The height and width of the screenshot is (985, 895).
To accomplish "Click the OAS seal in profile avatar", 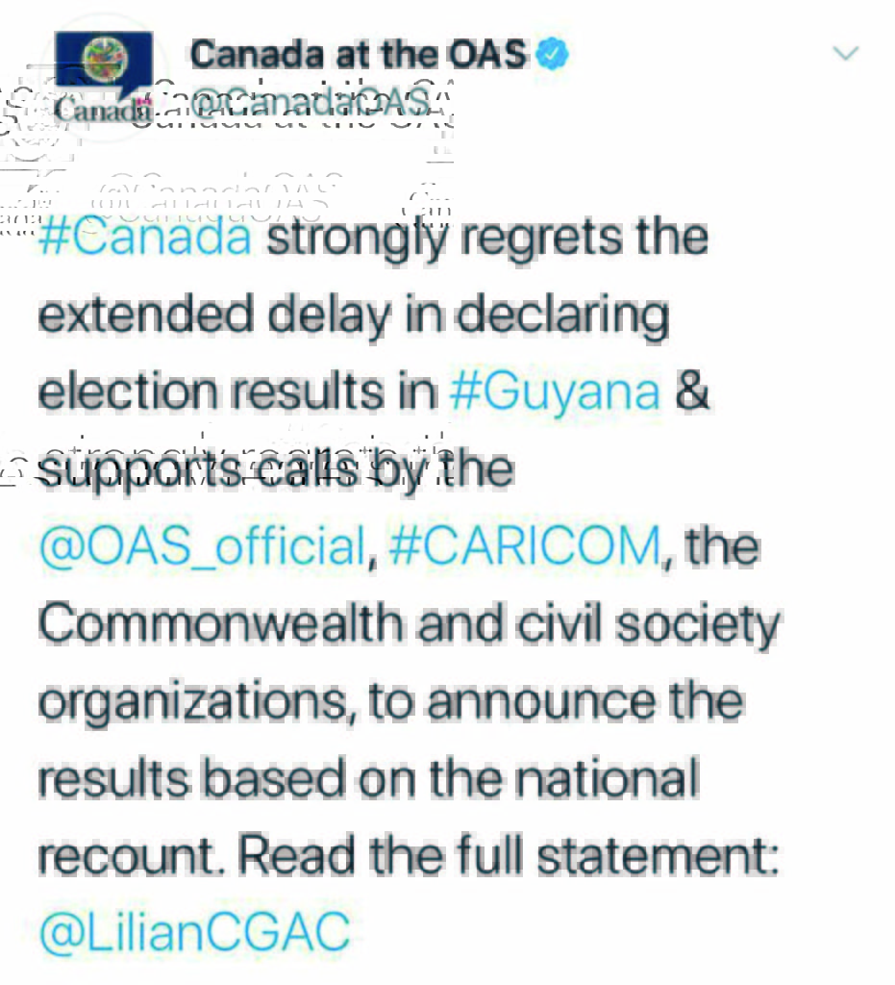I will [104, 60].
